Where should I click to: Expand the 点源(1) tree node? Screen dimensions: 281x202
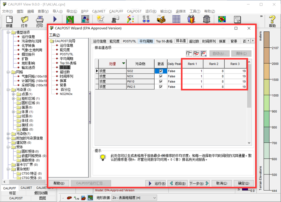[13, 94]
